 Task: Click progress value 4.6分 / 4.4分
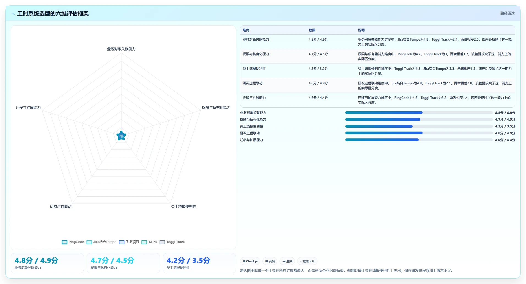[505, 140]
